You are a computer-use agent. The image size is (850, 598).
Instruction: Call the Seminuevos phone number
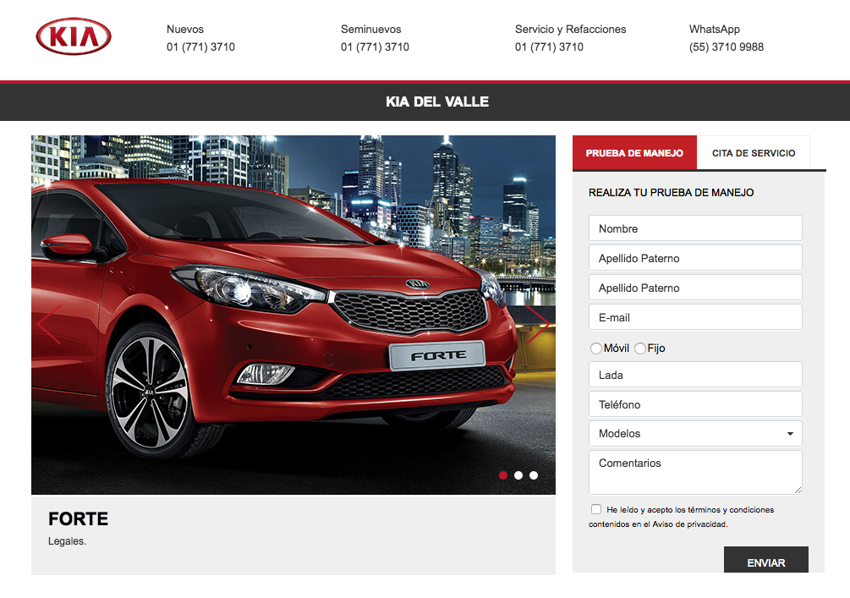[376, 47]
